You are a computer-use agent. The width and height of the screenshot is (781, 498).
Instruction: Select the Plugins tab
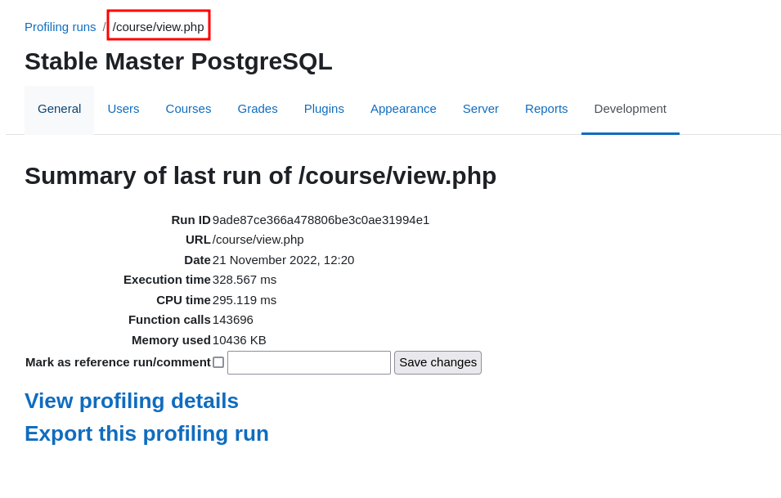coord(324,109)
